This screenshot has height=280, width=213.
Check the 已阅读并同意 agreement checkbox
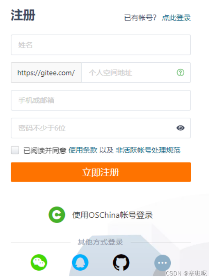pyautogui.click(x=15, y=150)
